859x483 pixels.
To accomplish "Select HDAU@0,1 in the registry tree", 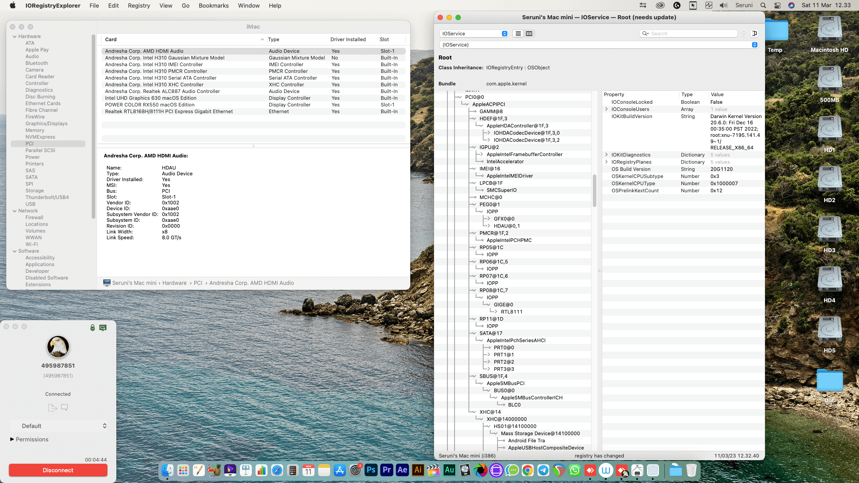I will [x=506, y=226].
